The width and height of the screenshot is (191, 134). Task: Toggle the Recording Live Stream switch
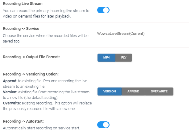pyautogui.click(x=103, y=10)
